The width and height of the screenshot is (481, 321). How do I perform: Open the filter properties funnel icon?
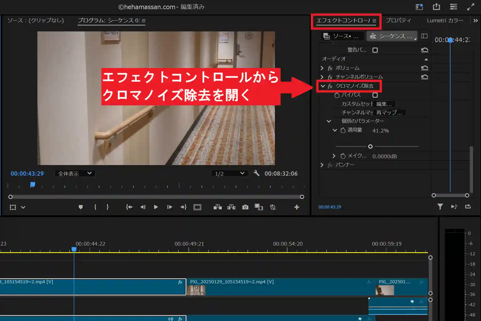click(440, 206)
